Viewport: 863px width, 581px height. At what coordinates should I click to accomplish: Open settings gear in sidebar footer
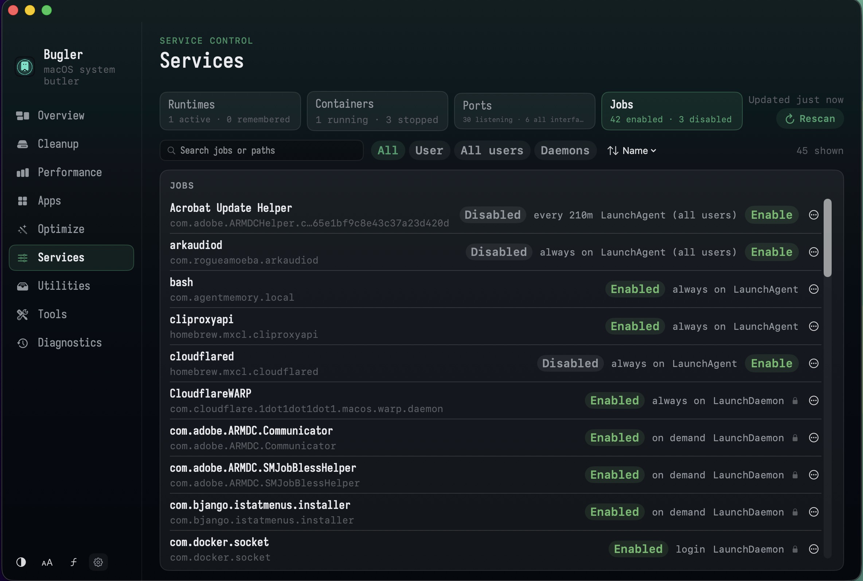point(98,562)
